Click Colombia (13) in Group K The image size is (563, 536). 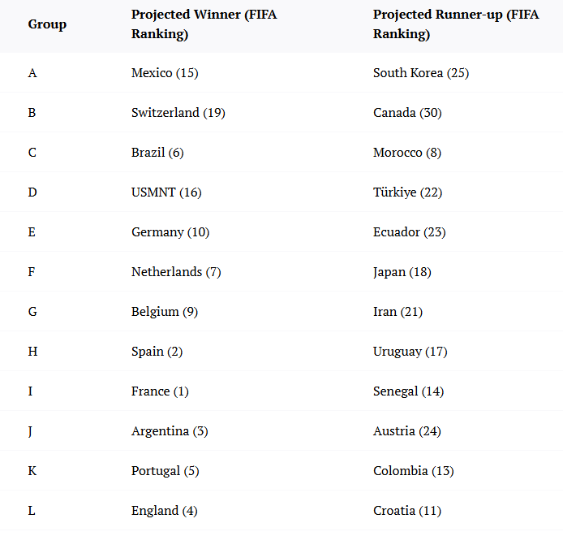click(x=414, y=471)
